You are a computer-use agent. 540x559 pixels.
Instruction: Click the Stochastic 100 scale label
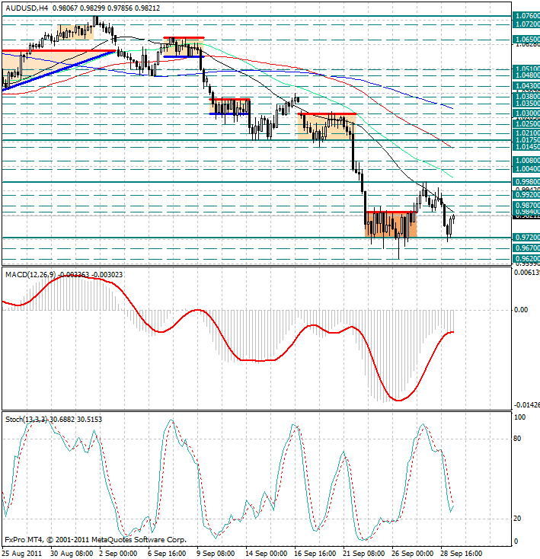click(519, 417)
